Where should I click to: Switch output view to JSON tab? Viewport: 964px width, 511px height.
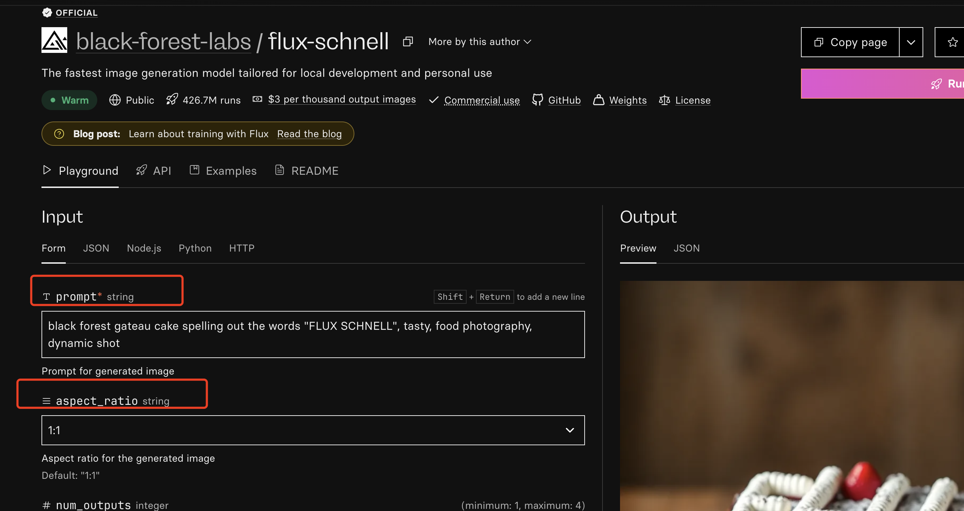tap(686, 248)
